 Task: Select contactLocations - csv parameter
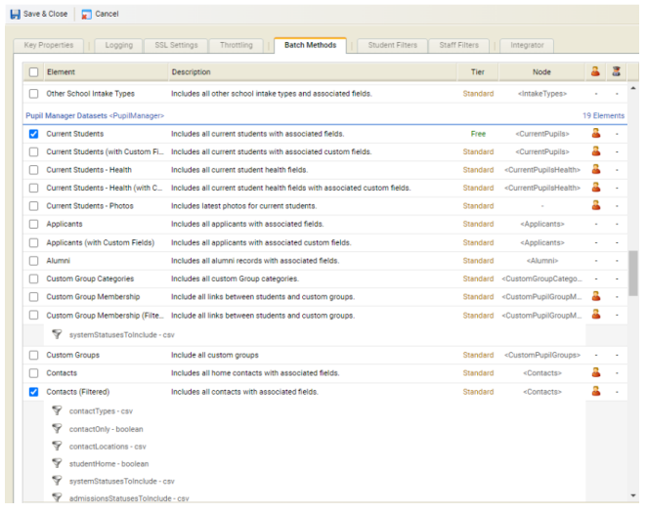click(108, 447)
